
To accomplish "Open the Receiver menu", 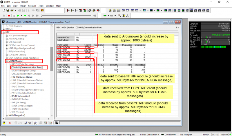I will point(32,6).
